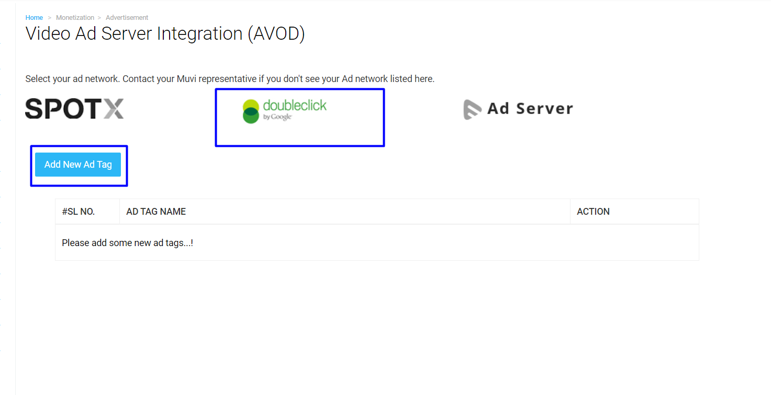771x395 pixels.
Task: Click the #SL NO. column header
Action: pos(87,212)
